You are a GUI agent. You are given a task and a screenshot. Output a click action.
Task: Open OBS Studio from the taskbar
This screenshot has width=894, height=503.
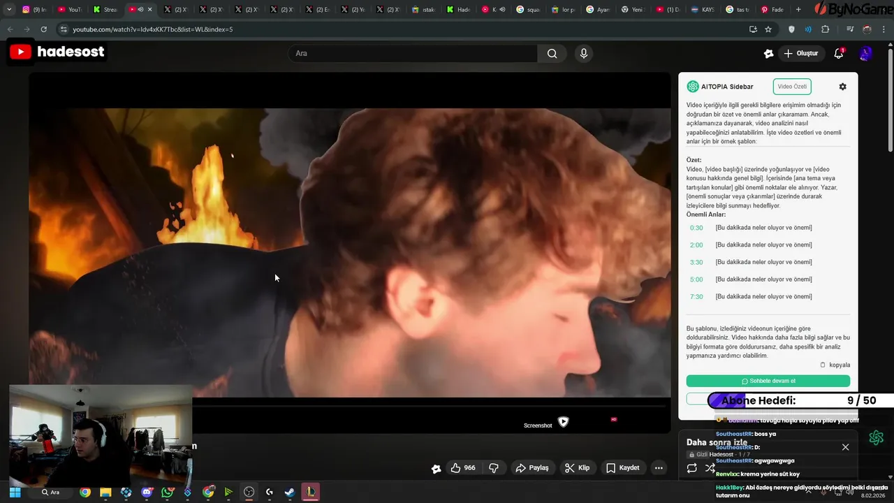point(249,493)
